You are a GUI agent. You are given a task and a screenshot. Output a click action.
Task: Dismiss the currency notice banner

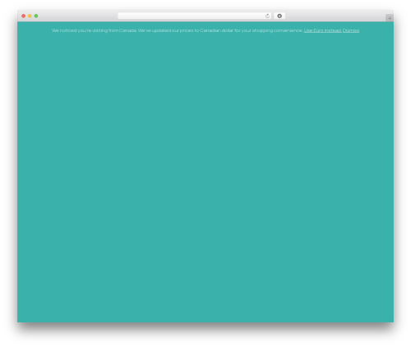click(351, 30)
